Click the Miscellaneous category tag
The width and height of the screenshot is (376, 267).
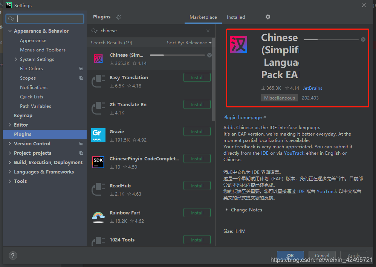(x=279, y=98)
